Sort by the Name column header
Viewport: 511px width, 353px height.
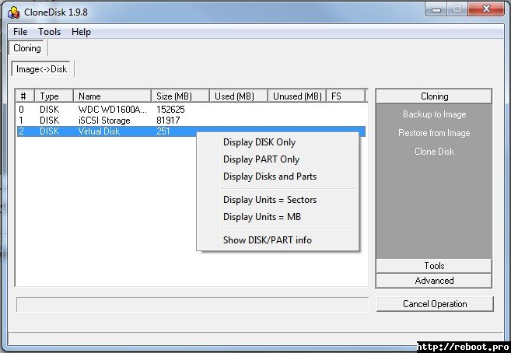tap(113, 96)
